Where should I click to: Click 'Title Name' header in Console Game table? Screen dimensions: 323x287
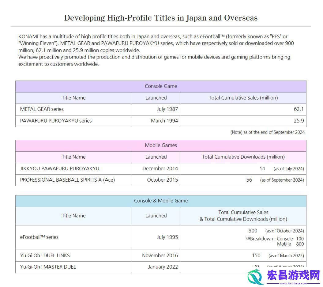pos(73,98)
